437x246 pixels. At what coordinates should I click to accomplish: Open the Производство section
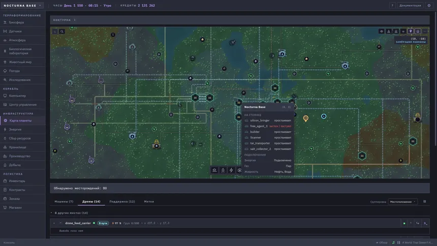point(22,156)
